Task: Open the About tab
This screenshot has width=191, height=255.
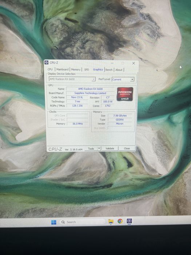Action: [x=119, y=70]
